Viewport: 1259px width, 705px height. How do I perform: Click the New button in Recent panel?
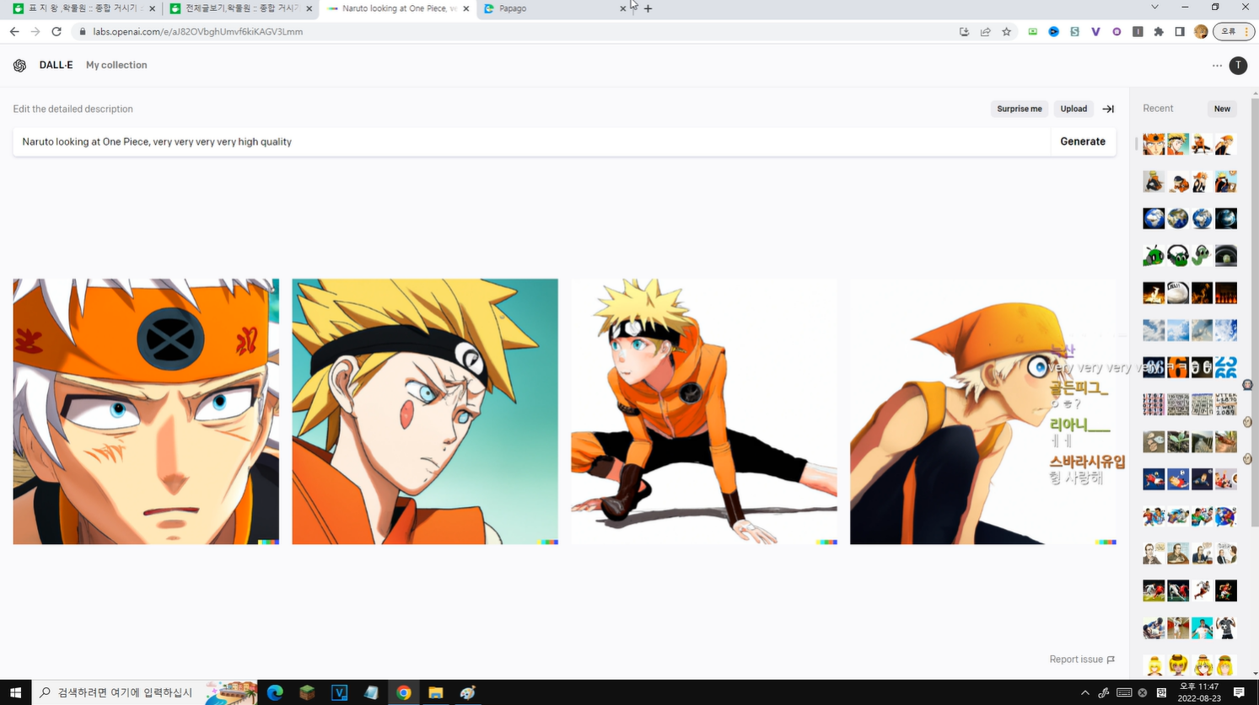tap(1222, 109)
